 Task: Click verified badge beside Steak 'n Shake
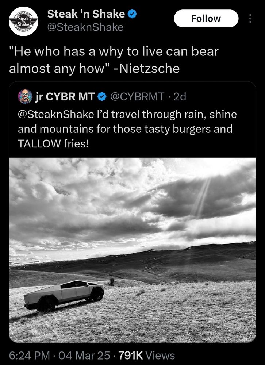[132, 14]
